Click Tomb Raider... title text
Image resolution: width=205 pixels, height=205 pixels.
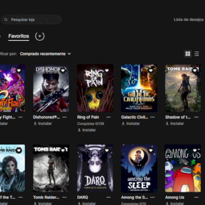point(46,197)
